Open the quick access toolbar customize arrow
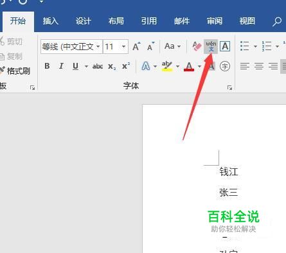This screenshot has width=286, height=253. tap(41, 2)
